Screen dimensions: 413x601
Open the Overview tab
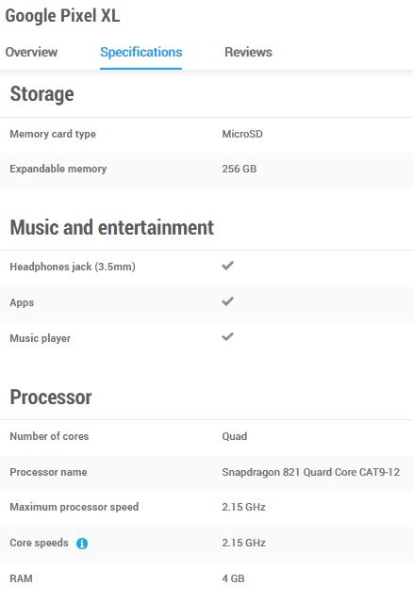click(31, 52)
